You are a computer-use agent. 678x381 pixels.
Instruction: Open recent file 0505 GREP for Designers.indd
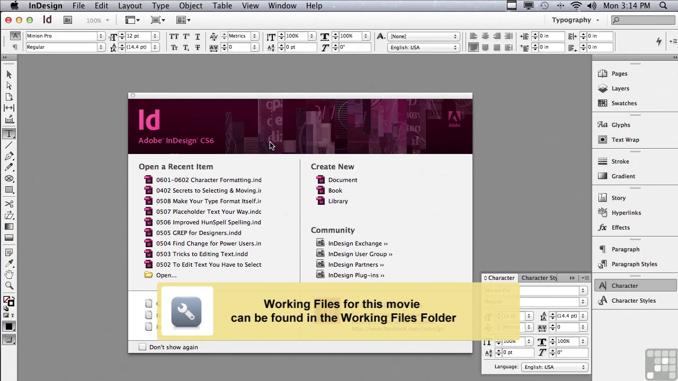click(199, 233)
